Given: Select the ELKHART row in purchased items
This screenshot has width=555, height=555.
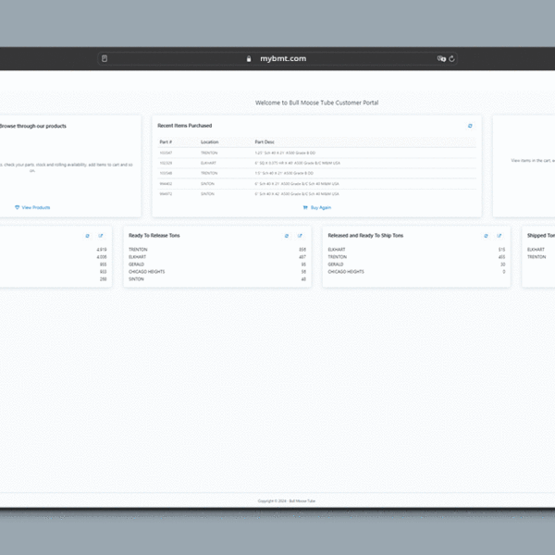Looking at the screenshot, I should pos(209,162).
